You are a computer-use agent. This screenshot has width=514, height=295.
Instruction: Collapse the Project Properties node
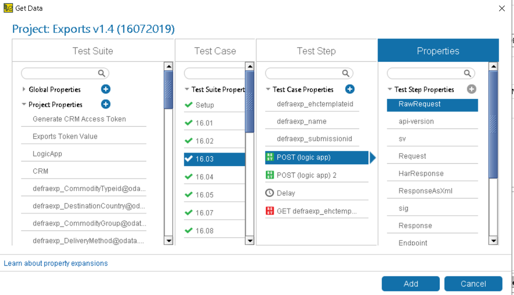[x=24, y=105]
